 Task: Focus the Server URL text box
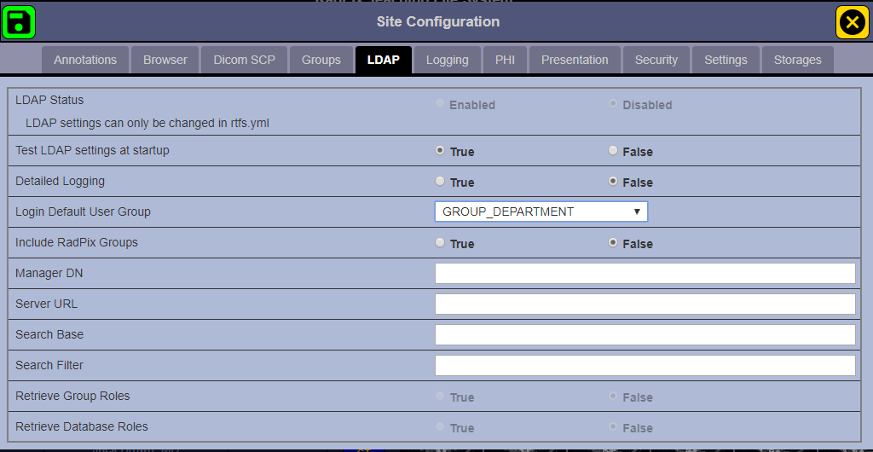645,304
